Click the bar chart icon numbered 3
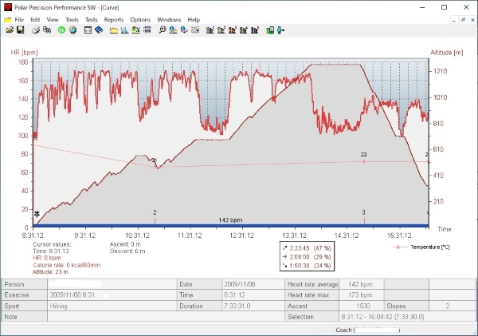This screenshot has width=478, height=336. [233, 30]
